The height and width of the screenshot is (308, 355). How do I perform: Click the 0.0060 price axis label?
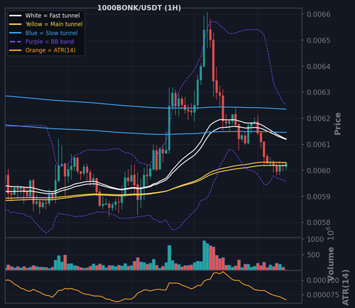pos(319,170)
